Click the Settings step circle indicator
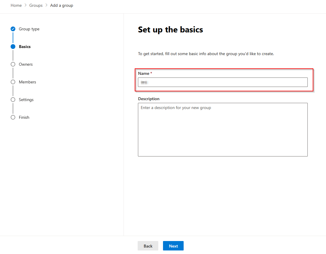The width and height of the screenshot is (326, 254). click(x=13, y=100)
